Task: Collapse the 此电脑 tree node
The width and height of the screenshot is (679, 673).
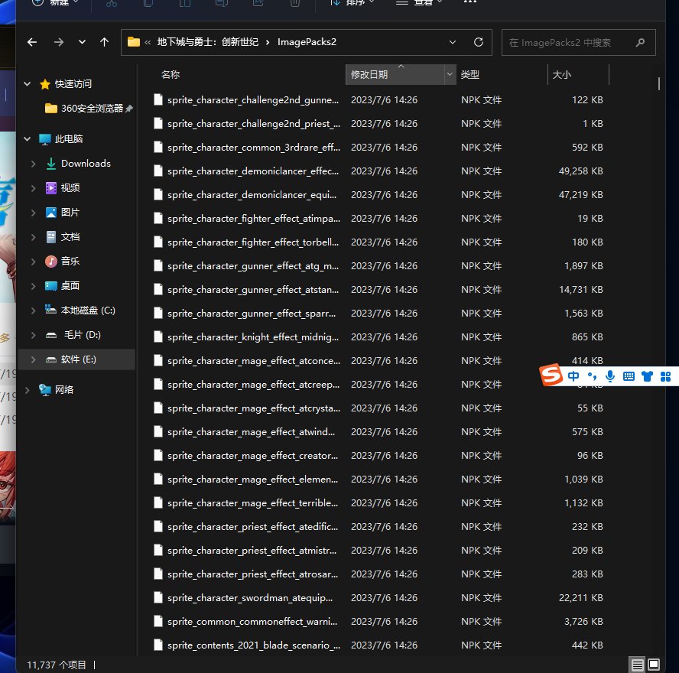Action: pos(28,138)
